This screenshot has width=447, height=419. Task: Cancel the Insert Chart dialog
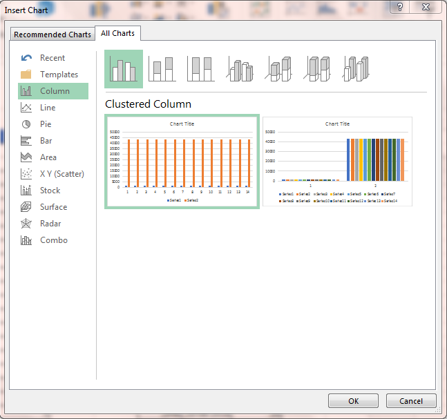[411, 401]
